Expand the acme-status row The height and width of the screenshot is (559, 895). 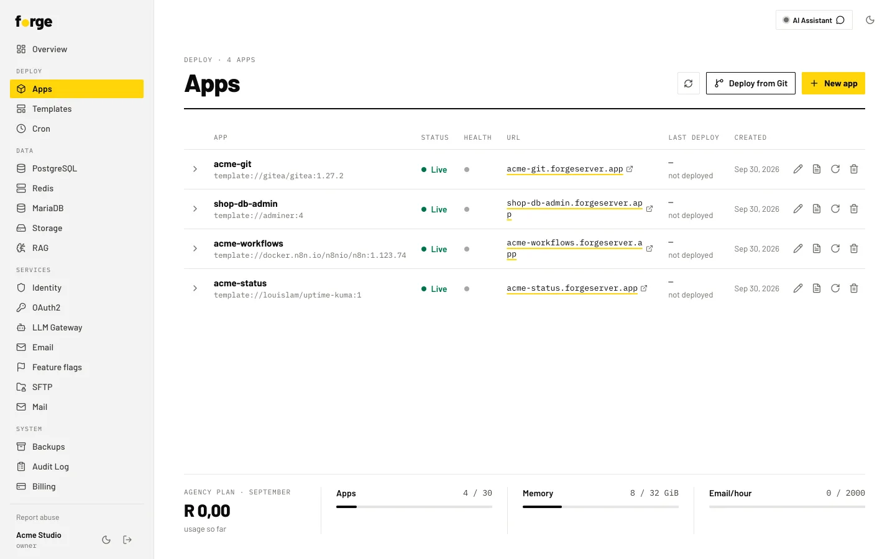pyautogui.click(x=195, y=288)
